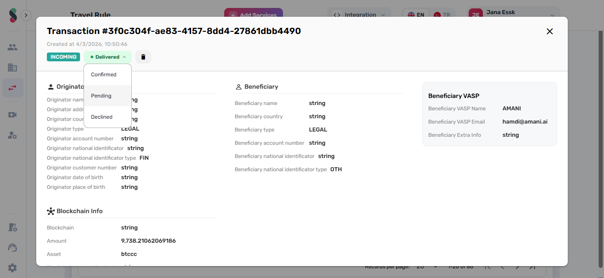This screenshot has height=278, width=604.
Task: Click Beneficiary section person icon
Action: (x=238, y=87)
